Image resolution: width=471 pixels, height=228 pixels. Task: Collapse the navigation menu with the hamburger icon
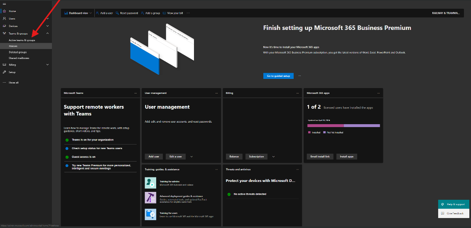4,4
